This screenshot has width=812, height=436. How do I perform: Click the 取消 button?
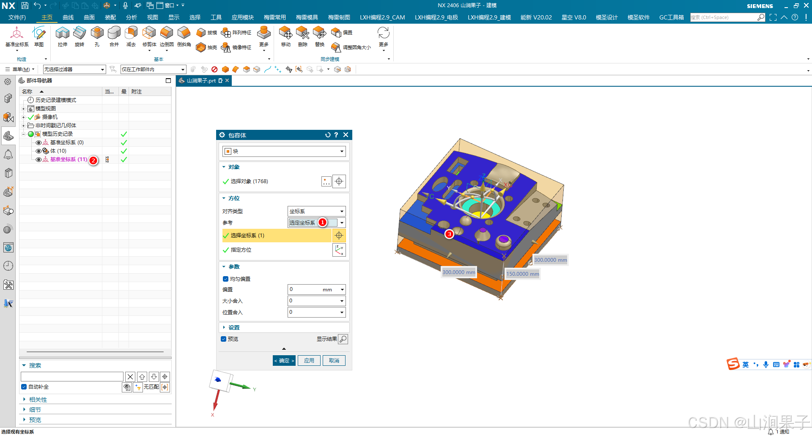tap(334, 361)
